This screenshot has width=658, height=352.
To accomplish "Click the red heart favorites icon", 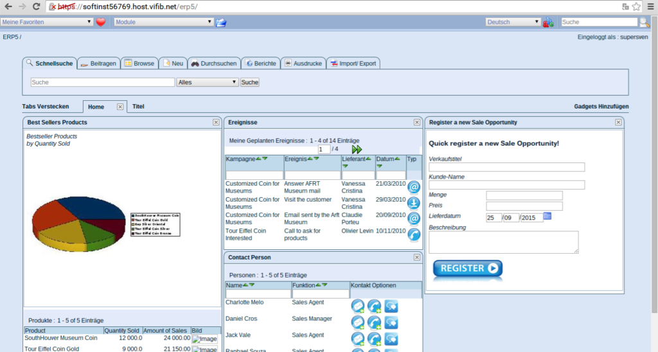I will tap(101, 22).
